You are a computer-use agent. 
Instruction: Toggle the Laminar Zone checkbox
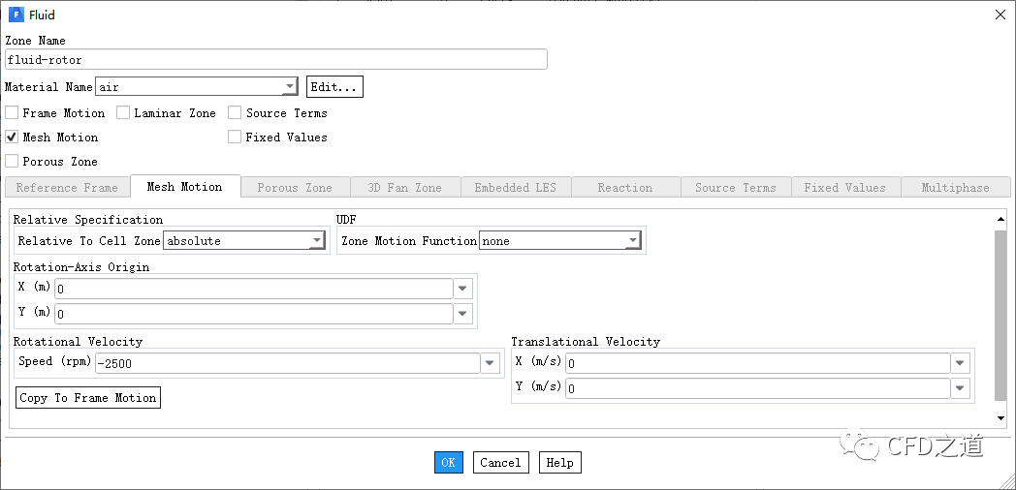[x=123, y=113]
